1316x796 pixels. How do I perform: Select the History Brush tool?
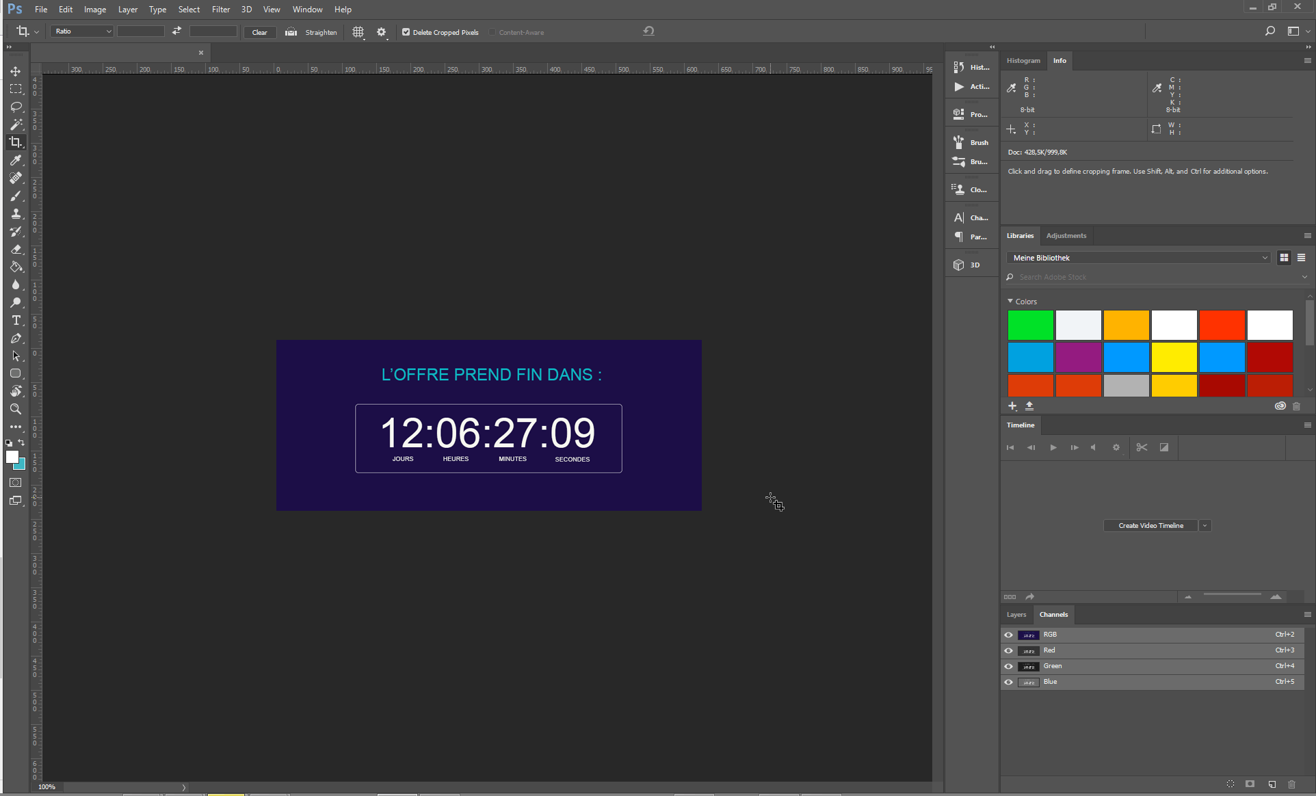click(16, 231)
